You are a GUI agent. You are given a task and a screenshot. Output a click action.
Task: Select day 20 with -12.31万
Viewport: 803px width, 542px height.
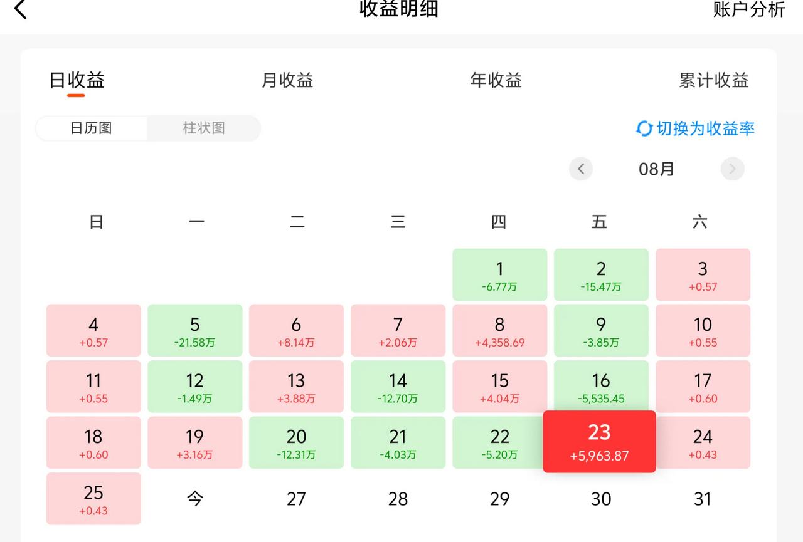tap(296, 442)
